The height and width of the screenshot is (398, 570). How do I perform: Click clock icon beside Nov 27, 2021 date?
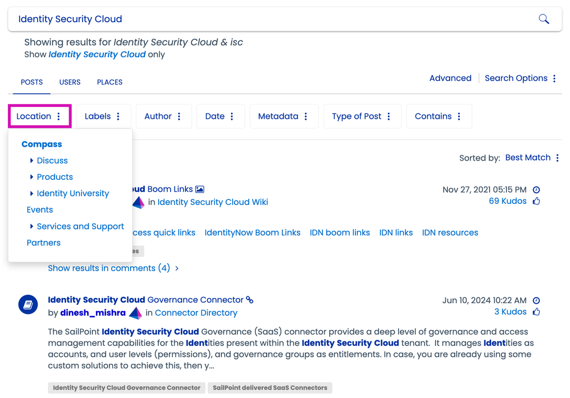click(x=536, y=190)
